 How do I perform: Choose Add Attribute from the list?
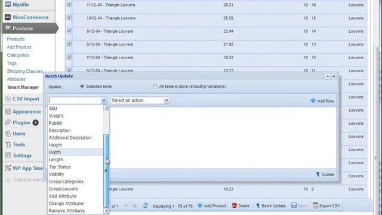pos(75,196)
